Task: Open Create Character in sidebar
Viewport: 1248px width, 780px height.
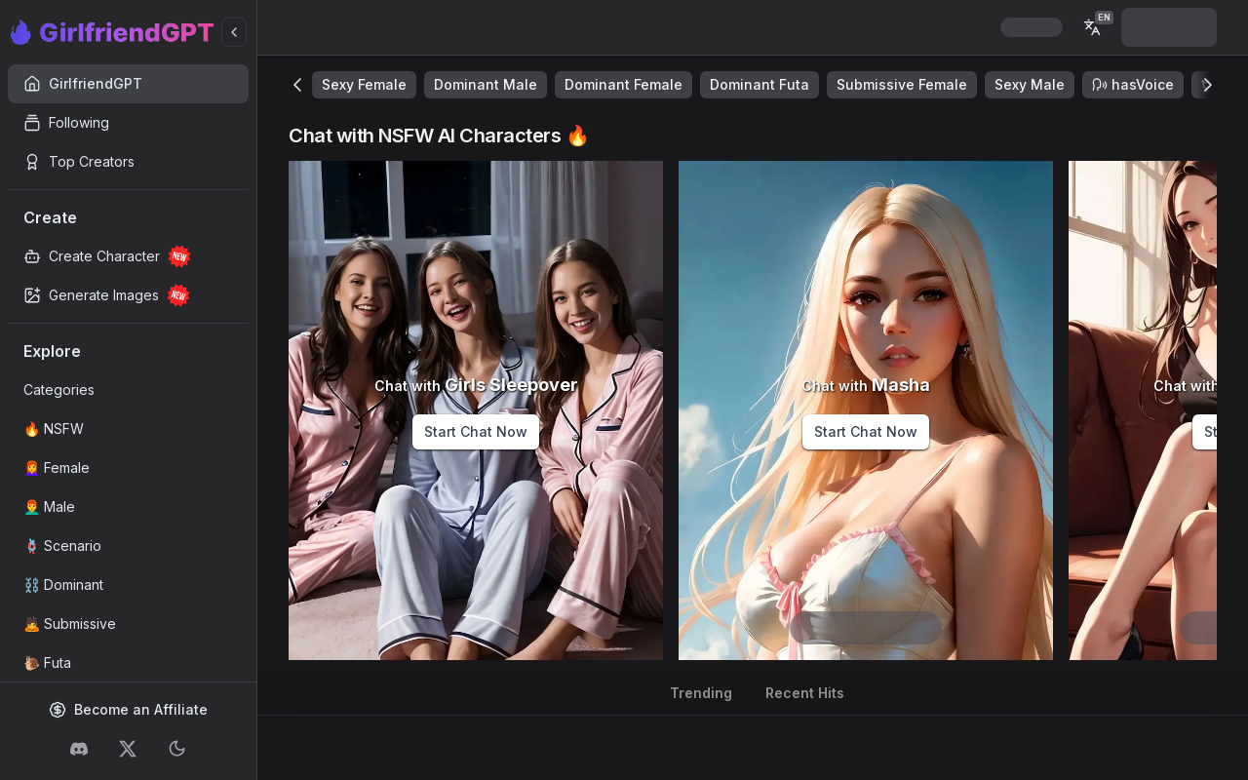Action: [103, 256]
